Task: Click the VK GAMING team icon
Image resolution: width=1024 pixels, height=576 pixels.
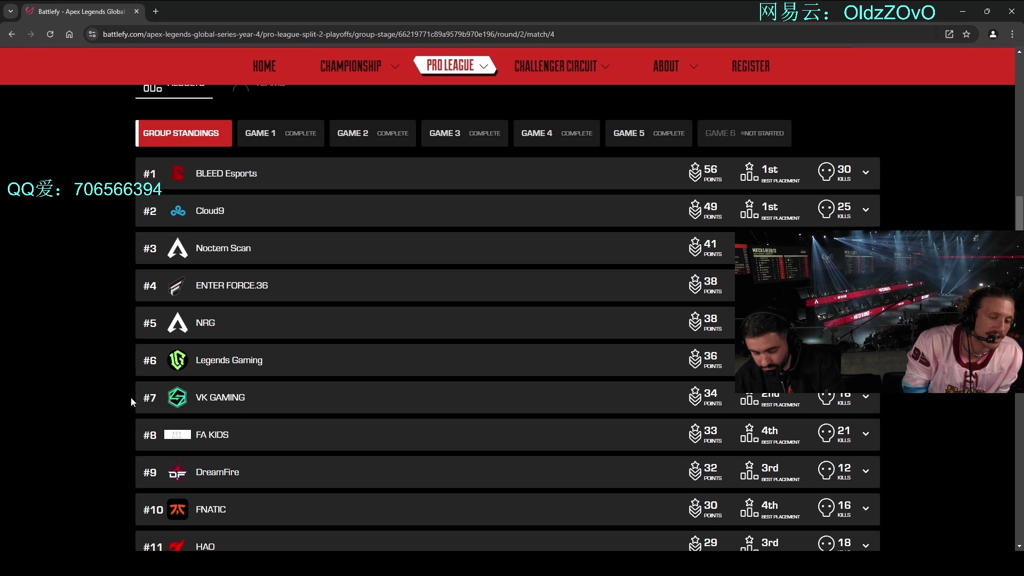Action: click(177, 397)
